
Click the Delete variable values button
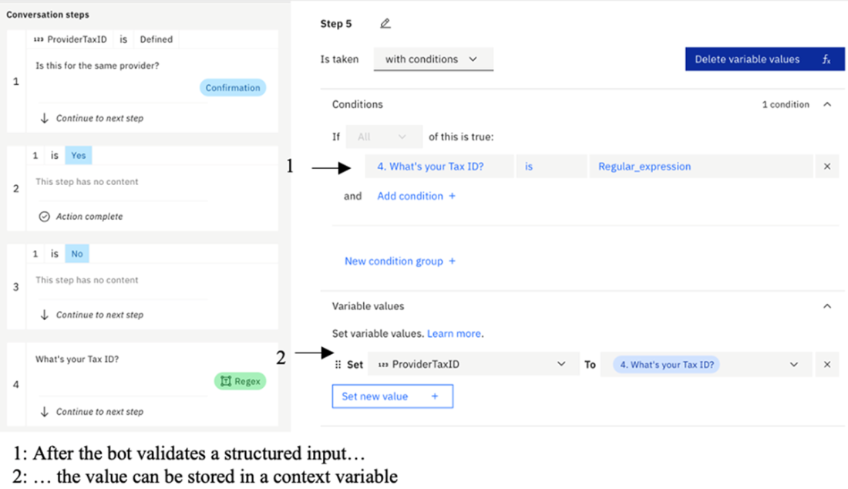coord(747,59)
